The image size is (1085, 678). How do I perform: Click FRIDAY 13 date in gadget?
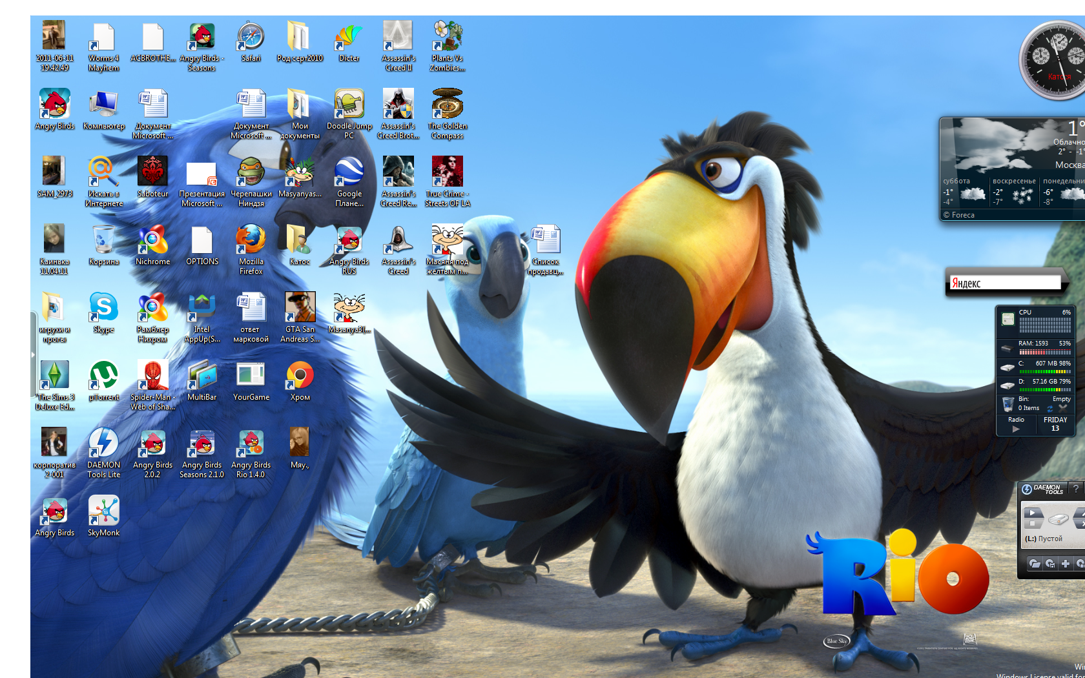(x=1055, y=424)
